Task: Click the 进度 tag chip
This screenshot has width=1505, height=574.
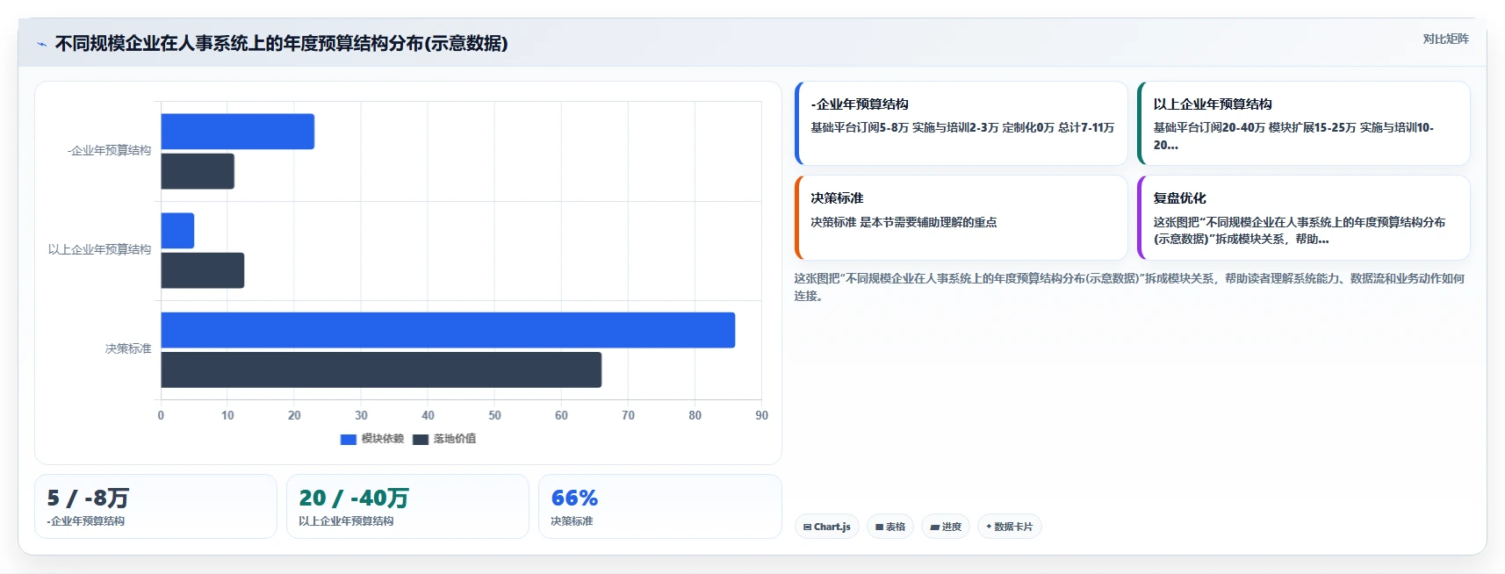Action: [946, 527]
